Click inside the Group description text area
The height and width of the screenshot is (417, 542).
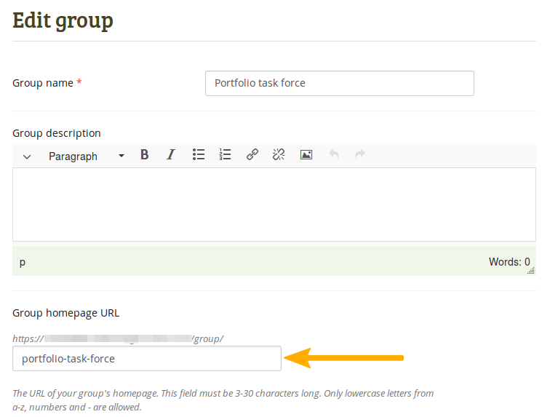(x=274, y=204)
